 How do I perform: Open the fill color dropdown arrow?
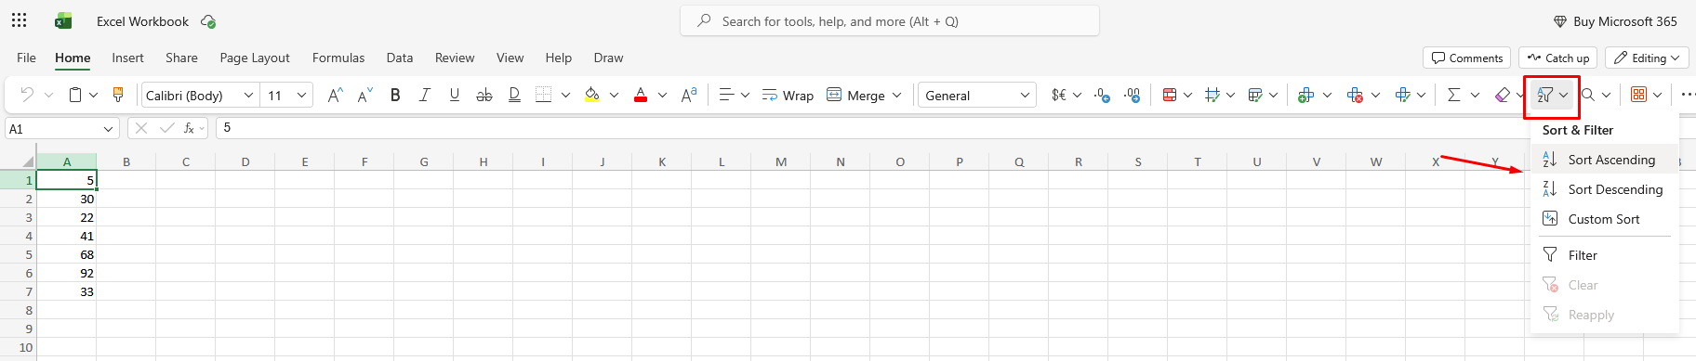[614, 95]
